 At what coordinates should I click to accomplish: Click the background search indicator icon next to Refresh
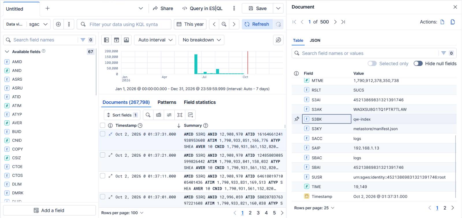click(x=278, y=24)
